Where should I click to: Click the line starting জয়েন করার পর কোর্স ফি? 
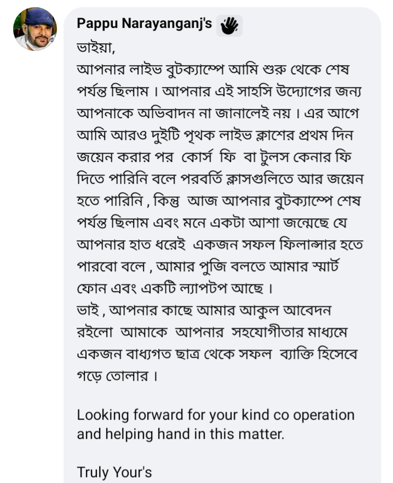[x=214, y=158]
